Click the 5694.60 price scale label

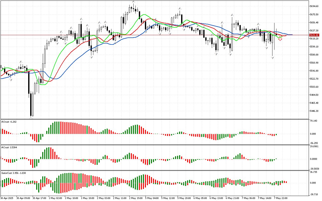tap(314, 6)
